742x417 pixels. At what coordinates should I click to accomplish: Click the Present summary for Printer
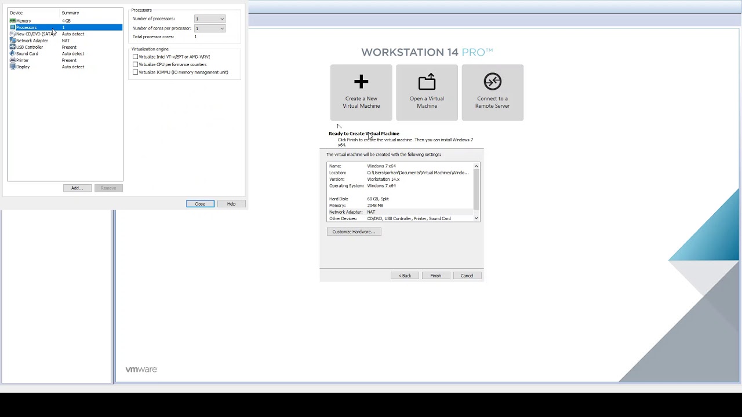(69, 60)
